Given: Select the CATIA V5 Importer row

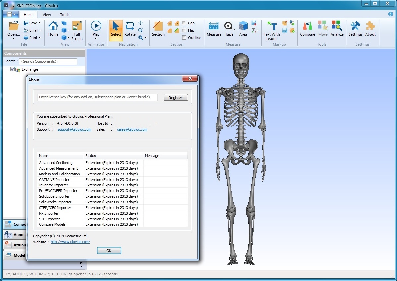Looking at the screenshot, I should tap(113, 180).
